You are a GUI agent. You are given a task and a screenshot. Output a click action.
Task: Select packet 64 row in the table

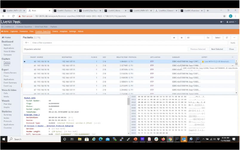tap(90, 77)
